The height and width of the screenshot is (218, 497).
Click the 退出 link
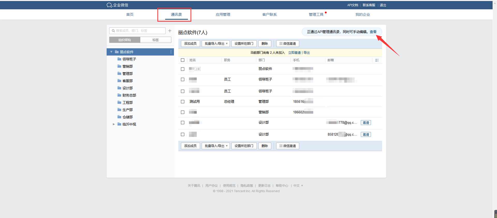pos(383,5)
